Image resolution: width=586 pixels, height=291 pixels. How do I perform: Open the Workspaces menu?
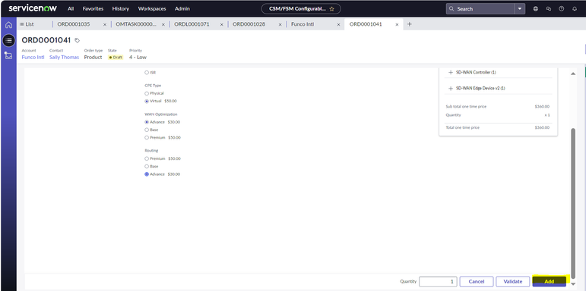point(152,8)
